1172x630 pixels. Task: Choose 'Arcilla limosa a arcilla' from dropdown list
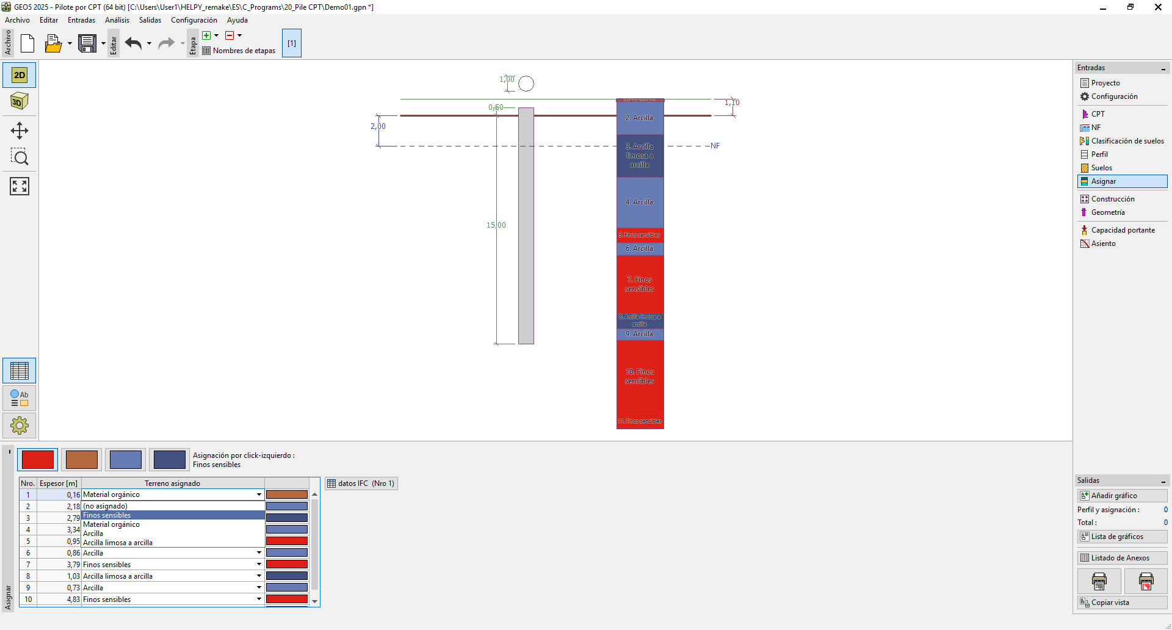(x=118, y=543)
